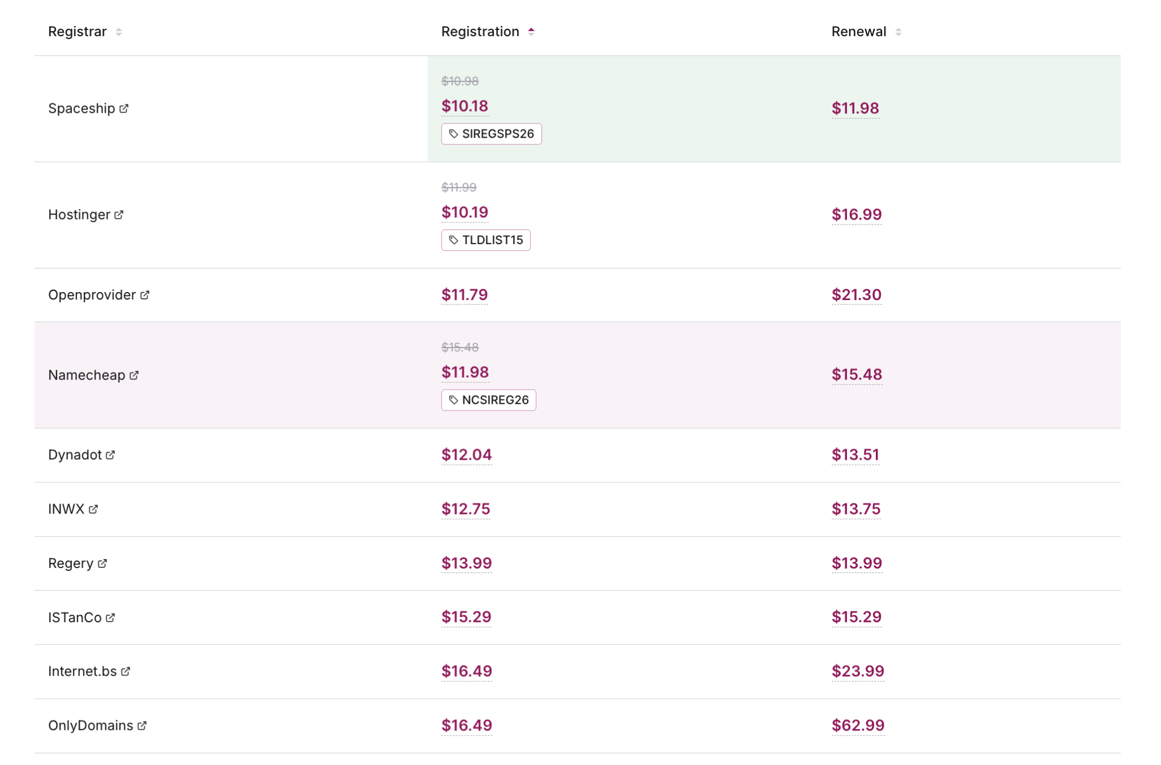Open OnlyDomains external link icon
The height and width of the screenshot is (765, 1161).
pos(142,725)
